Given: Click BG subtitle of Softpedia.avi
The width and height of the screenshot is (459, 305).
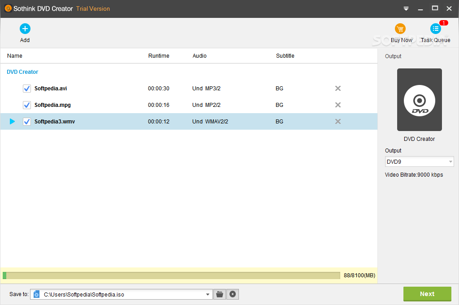Looking at the screenshot, I should (x=279, y=89).
